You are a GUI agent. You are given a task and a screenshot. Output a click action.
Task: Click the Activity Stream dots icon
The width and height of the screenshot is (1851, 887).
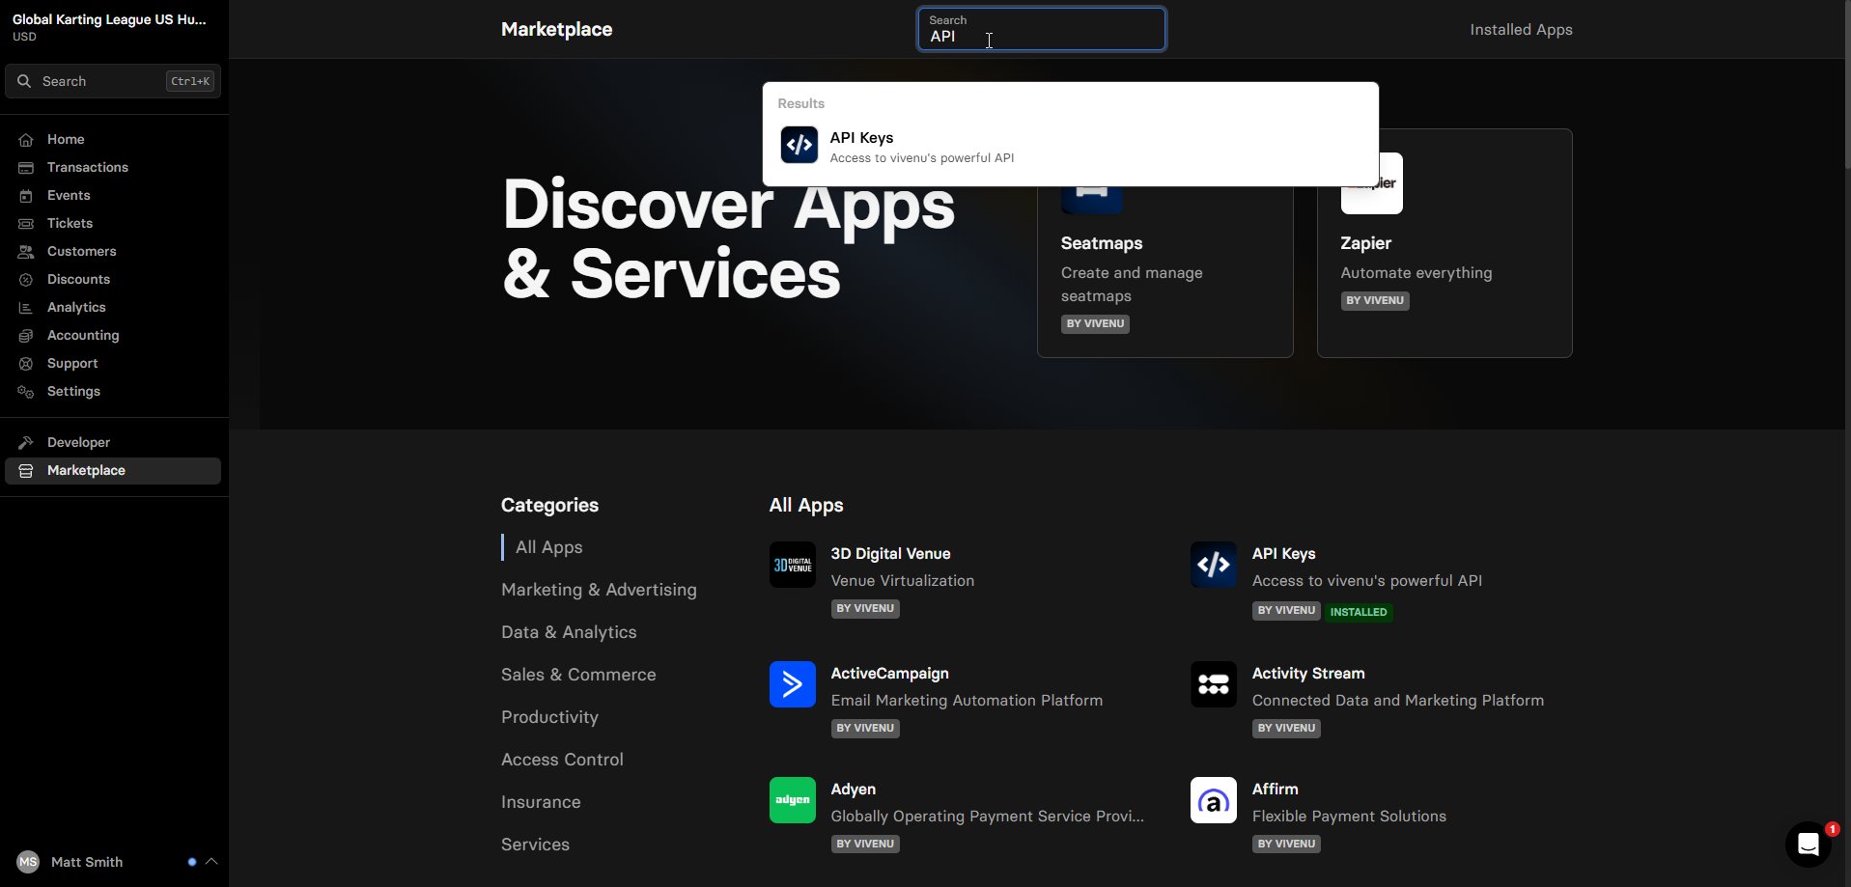point(1214,684)
